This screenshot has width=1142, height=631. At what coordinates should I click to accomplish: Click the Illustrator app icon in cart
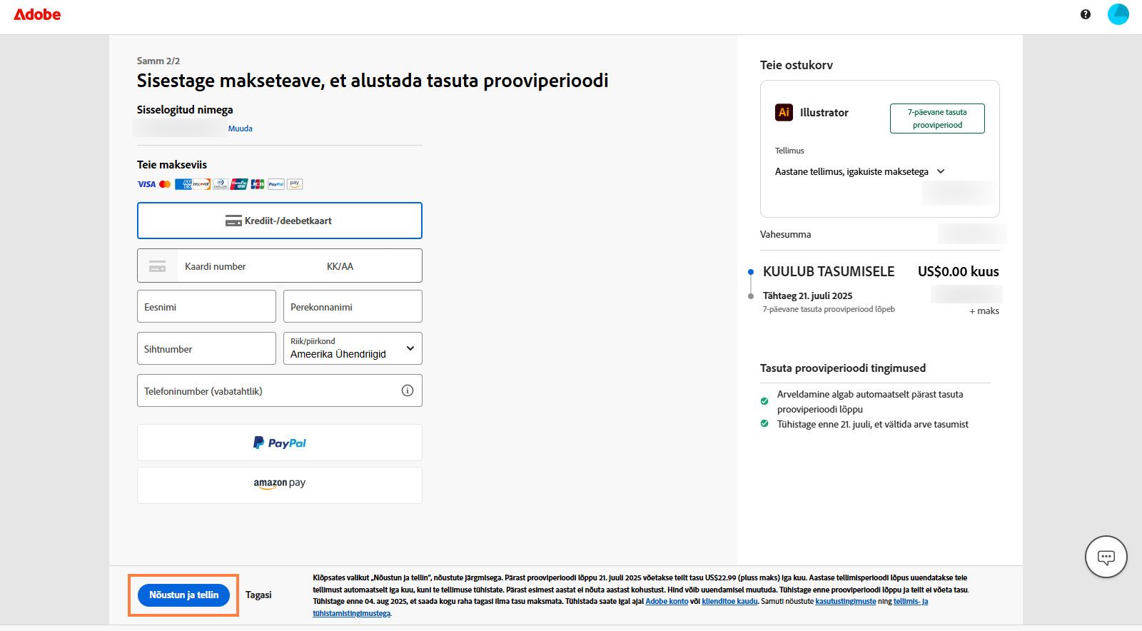pyautogui.click(x=784, y=112)
